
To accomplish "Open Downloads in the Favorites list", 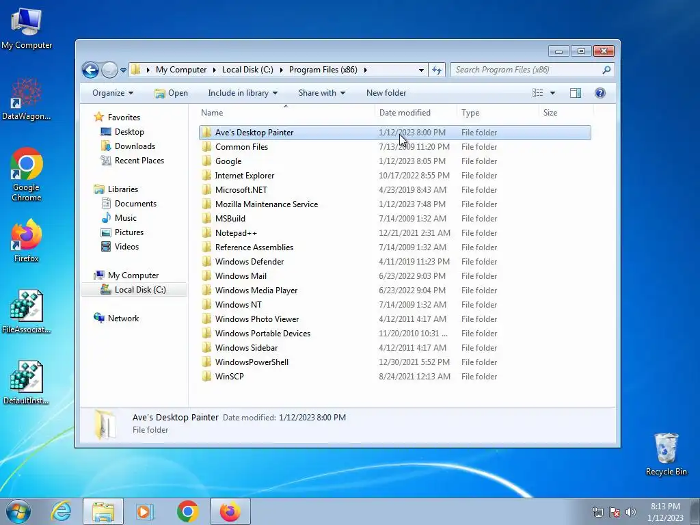I will 135,146.
